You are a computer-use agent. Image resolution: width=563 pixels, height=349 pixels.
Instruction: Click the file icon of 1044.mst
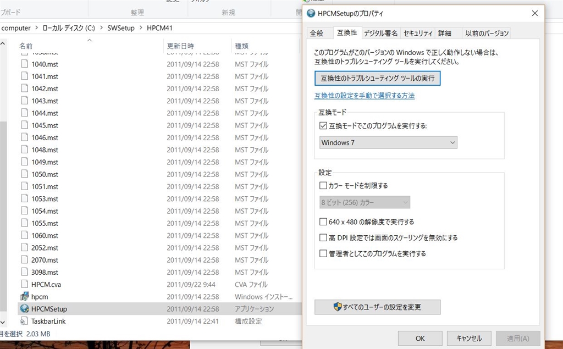pyautogui.click(x=24, y=113)
